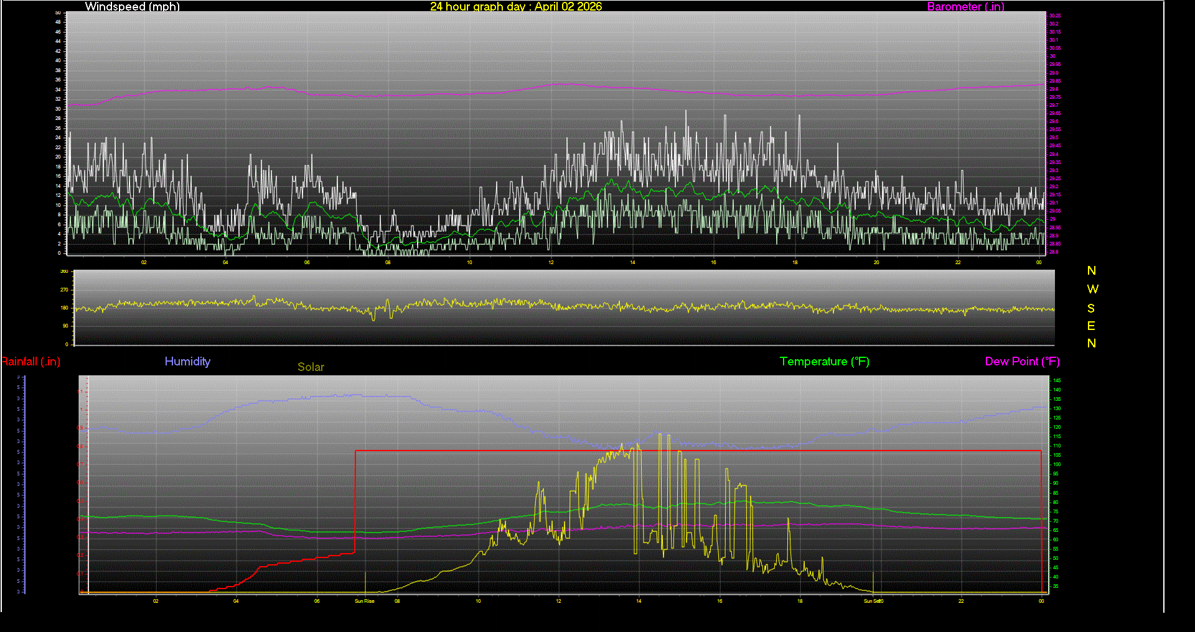Expand the S compass direction label
1195x632 pixels.
pos(1090,308)
